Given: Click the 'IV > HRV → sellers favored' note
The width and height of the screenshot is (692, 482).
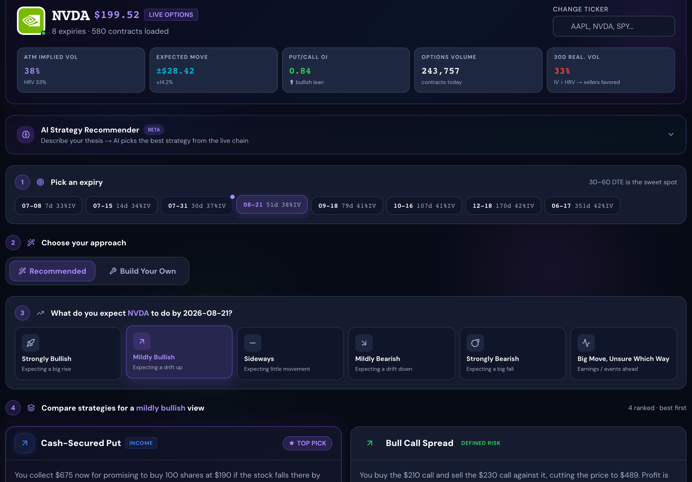Looking at the screenshot, I should tap(587, 82).
